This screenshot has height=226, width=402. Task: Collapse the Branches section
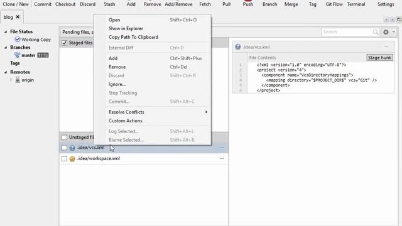(6, 48)
